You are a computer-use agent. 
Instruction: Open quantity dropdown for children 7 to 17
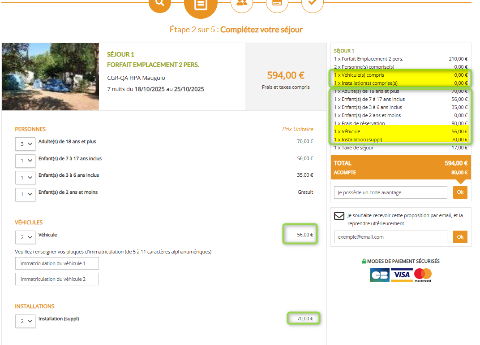click(25, 161)
